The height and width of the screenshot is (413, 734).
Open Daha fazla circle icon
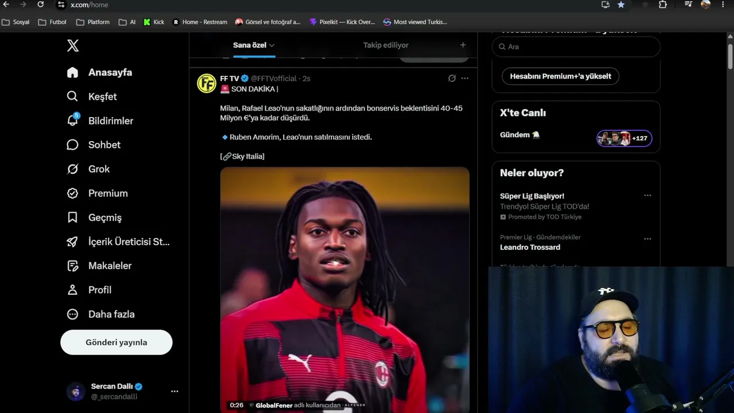pyautogui.click(x=72, y=314)
